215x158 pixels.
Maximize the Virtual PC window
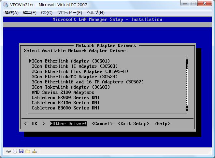(x=193, y=4)
